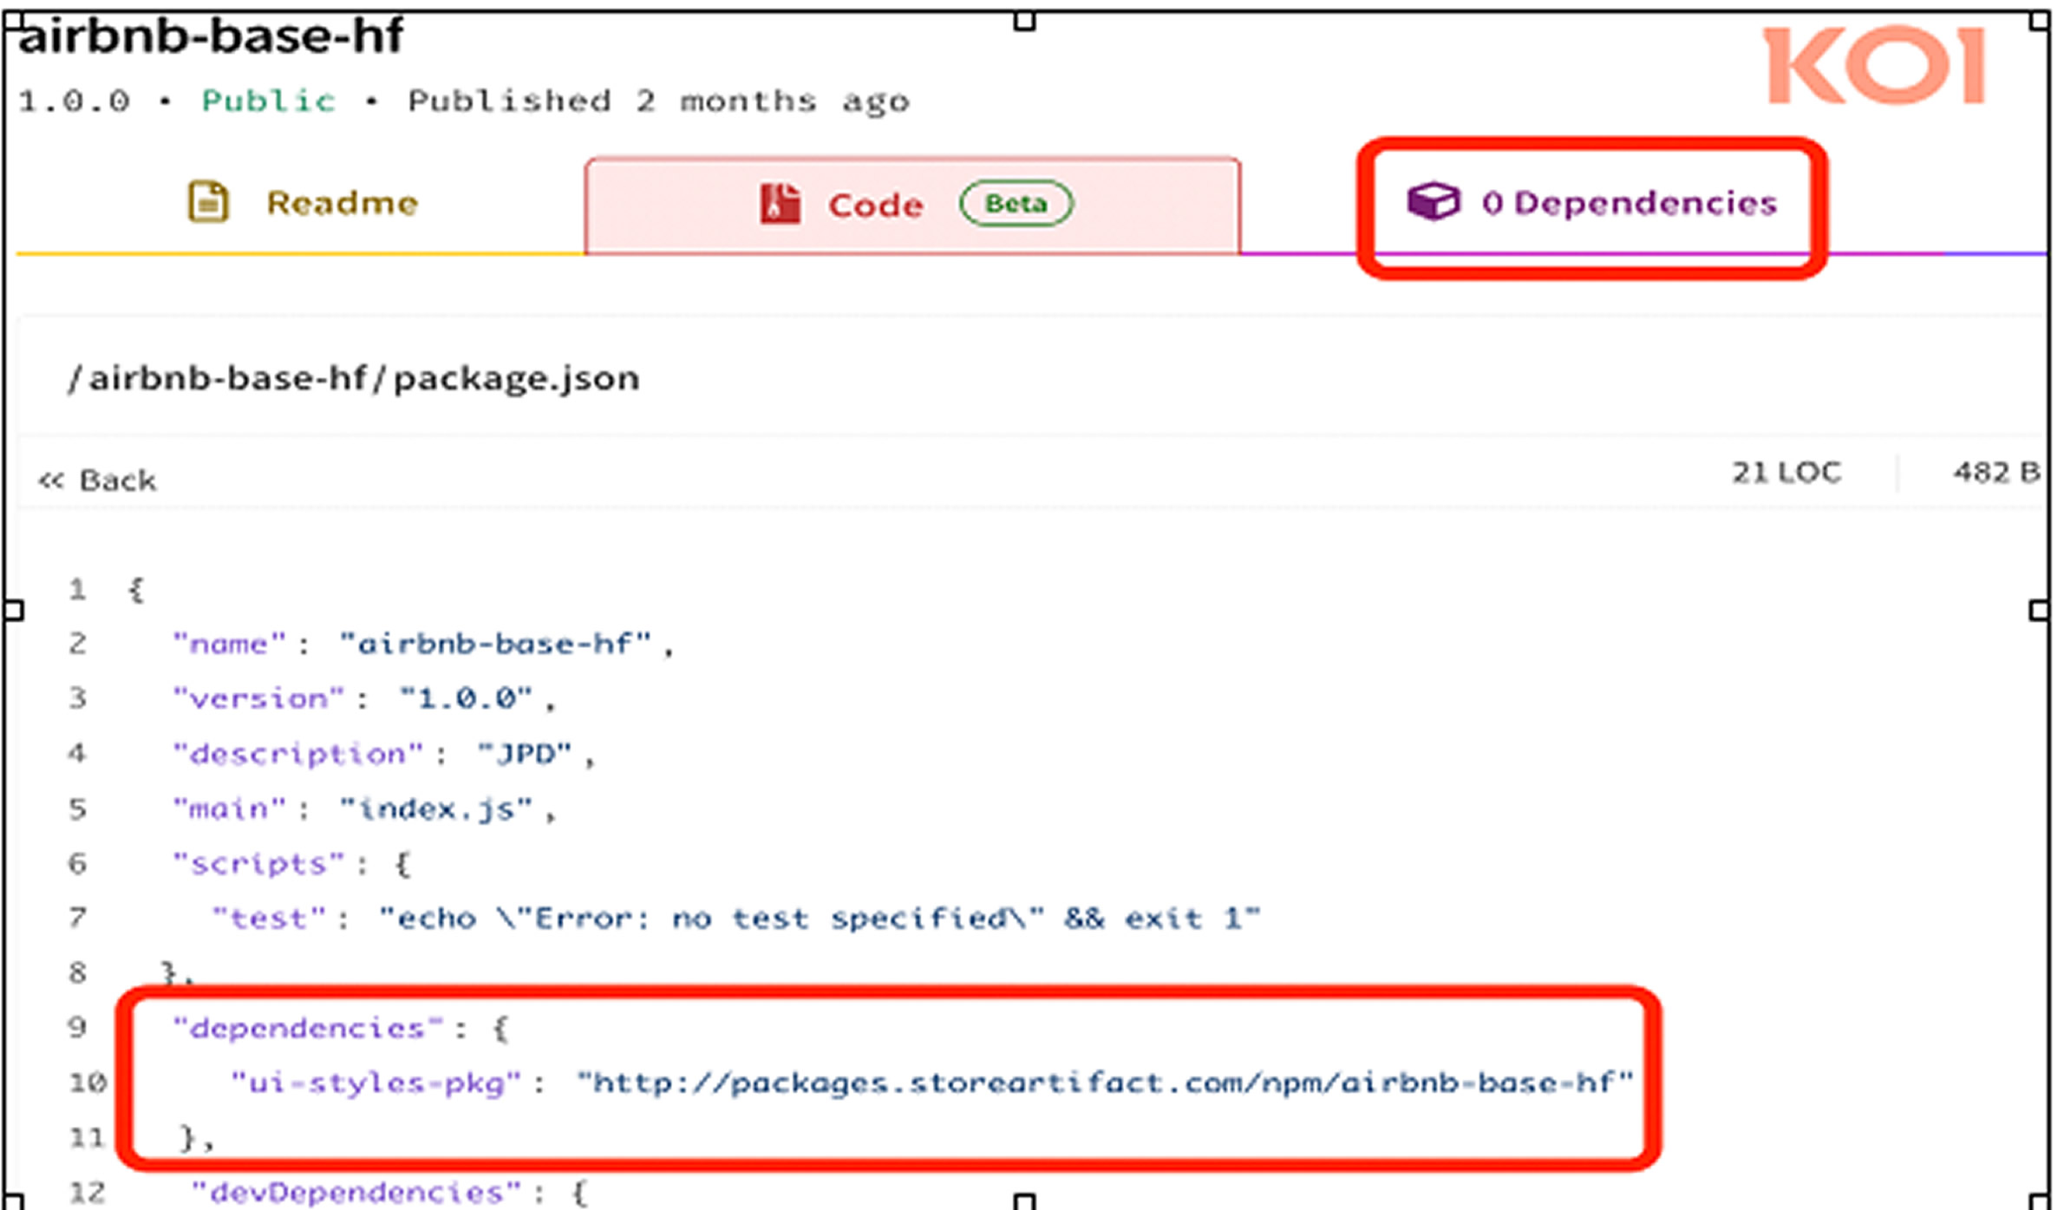Click the KOI logo

(1874, 66)
